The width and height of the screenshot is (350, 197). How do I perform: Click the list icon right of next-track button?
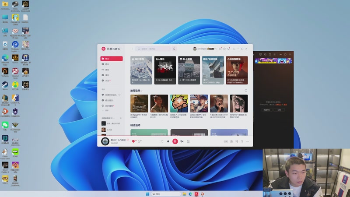(188, 141)
